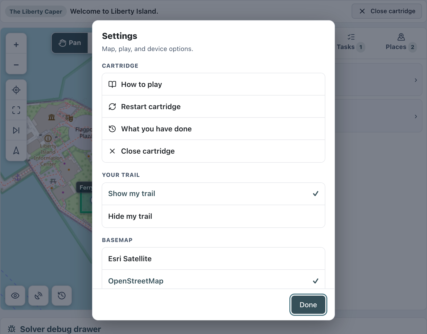Click the museum building icon on the map
Screen dimensions: 427x334
coord(52,117)
